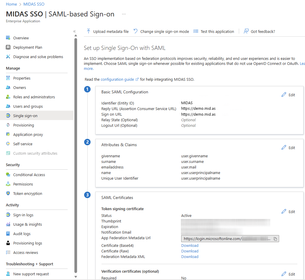The width and height of the screenshot is (305, 280).
Task: Collapse the sidebar with the double-chevron
Action: click(74, 31)
